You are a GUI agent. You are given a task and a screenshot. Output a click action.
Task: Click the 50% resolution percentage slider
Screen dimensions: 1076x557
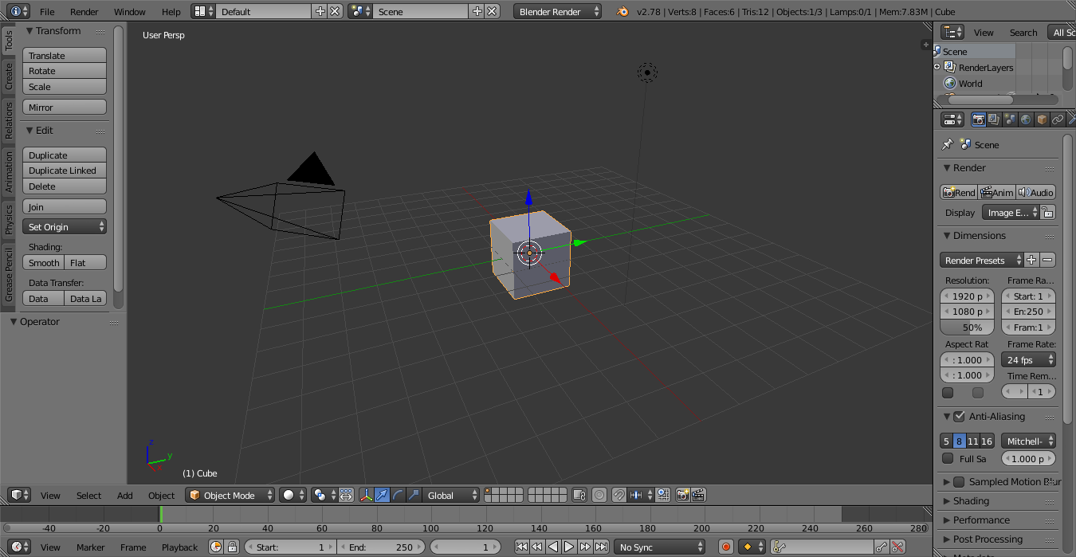click(x=968, y=327)
